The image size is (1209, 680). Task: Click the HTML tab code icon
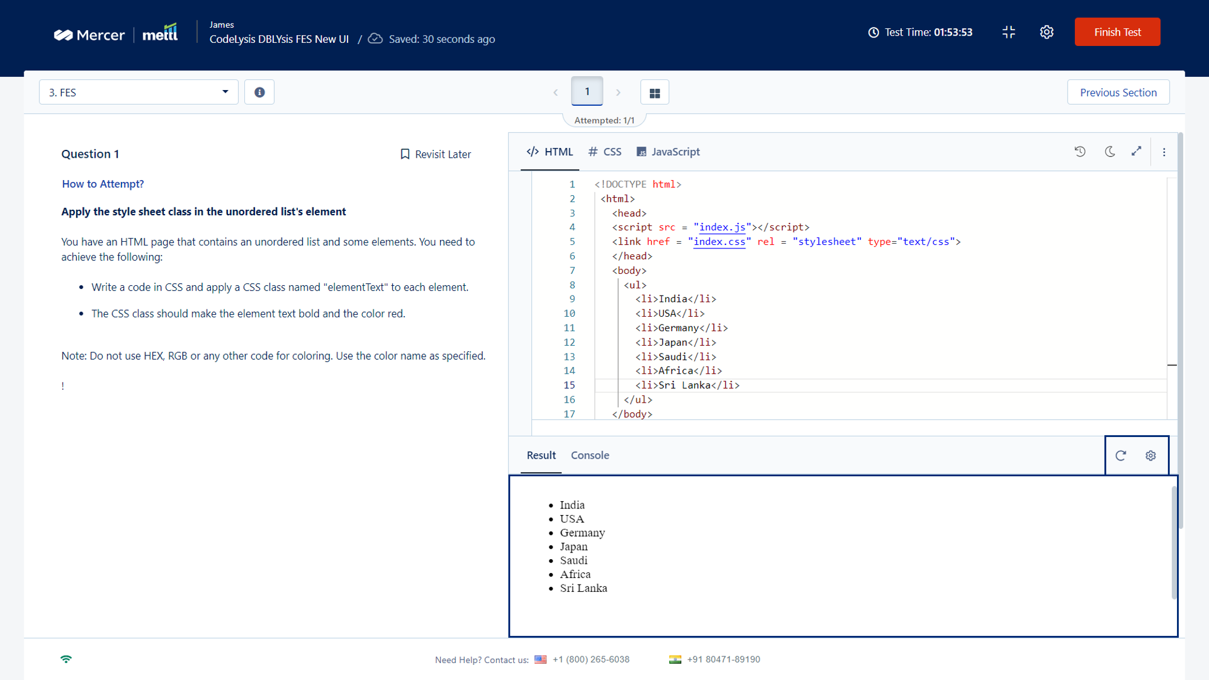tap(533, 152)
